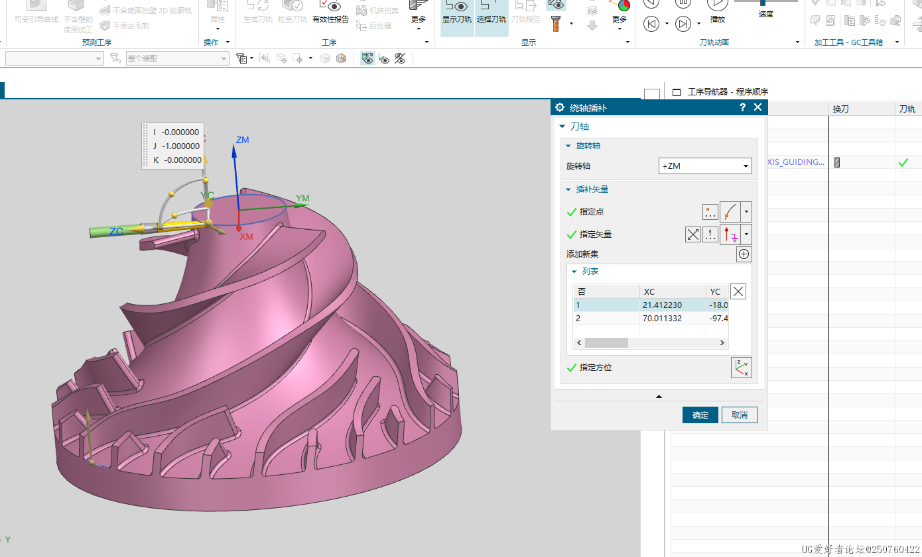Toggle MCS display eye icon
The height and width of the screenshot is (557, 922).
click(367, 58)
